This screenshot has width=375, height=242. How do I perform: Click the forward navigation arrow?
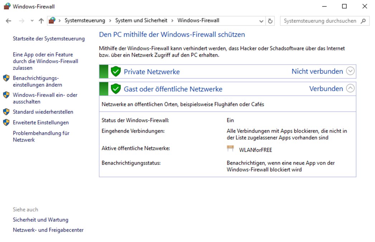(x=21, y=21)
